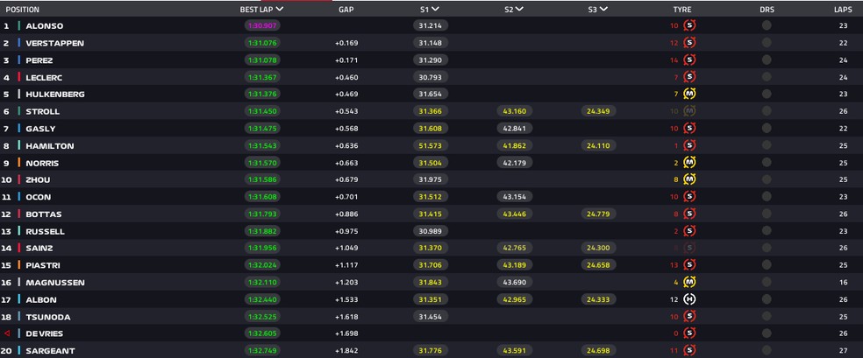The width and height of the screenshot is (863, 358).
Task: Click the DRS column header
Action: pyautogui.click(x=767, y=10)
